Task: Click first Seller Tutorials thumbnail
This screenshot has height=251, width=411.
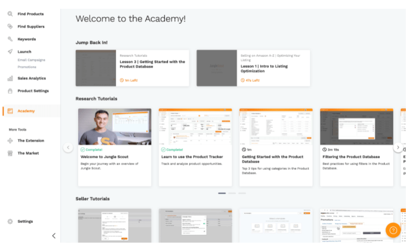Action: click(115, 226)
